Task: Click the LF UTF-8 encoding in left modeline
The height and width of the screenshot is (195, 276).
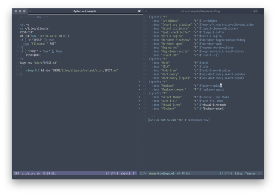Action: click(x=112, y=173)
